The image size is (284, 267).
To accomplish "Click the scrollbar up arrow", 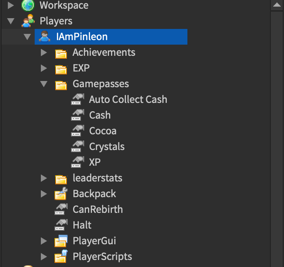I will tap(277, 5).
